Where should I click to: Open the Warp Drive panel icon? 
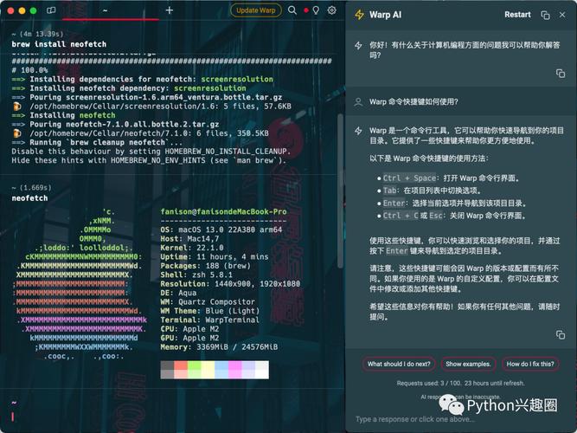51,10
